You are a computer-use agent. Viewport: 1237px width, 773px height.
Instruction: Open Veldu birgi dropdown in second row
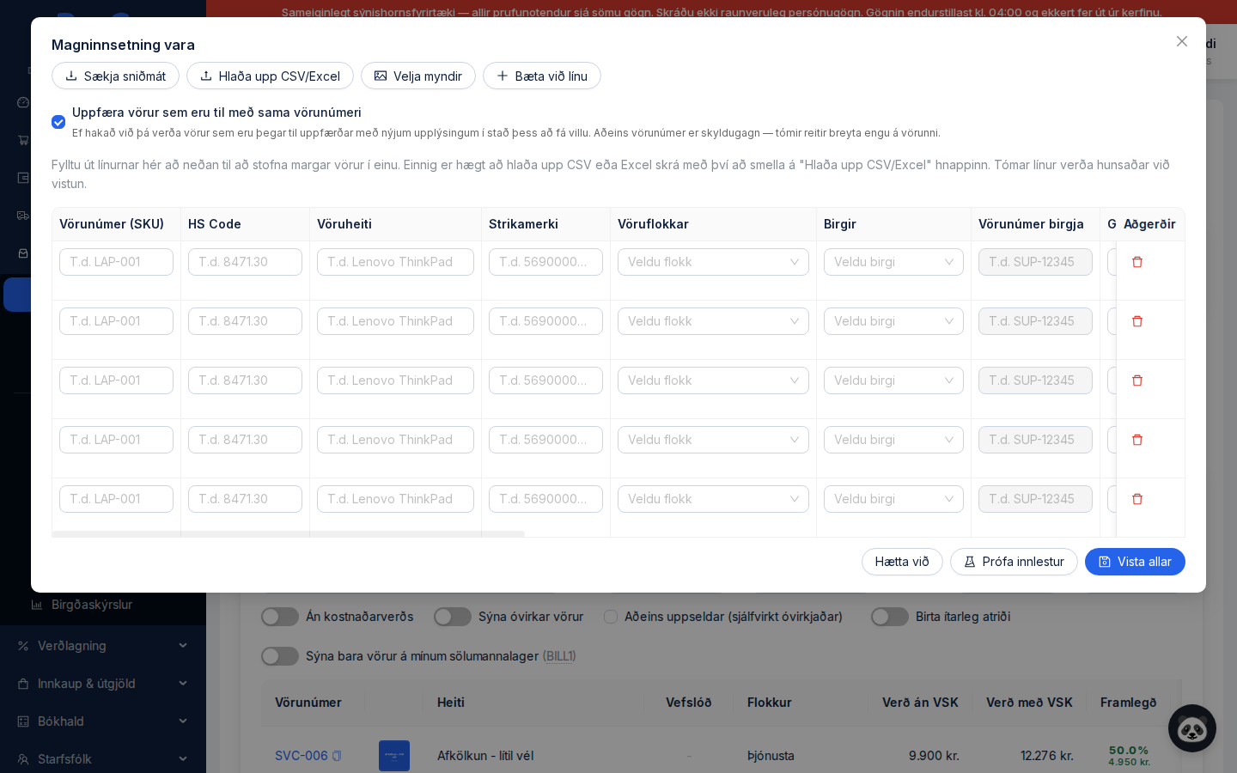(893, 321)
